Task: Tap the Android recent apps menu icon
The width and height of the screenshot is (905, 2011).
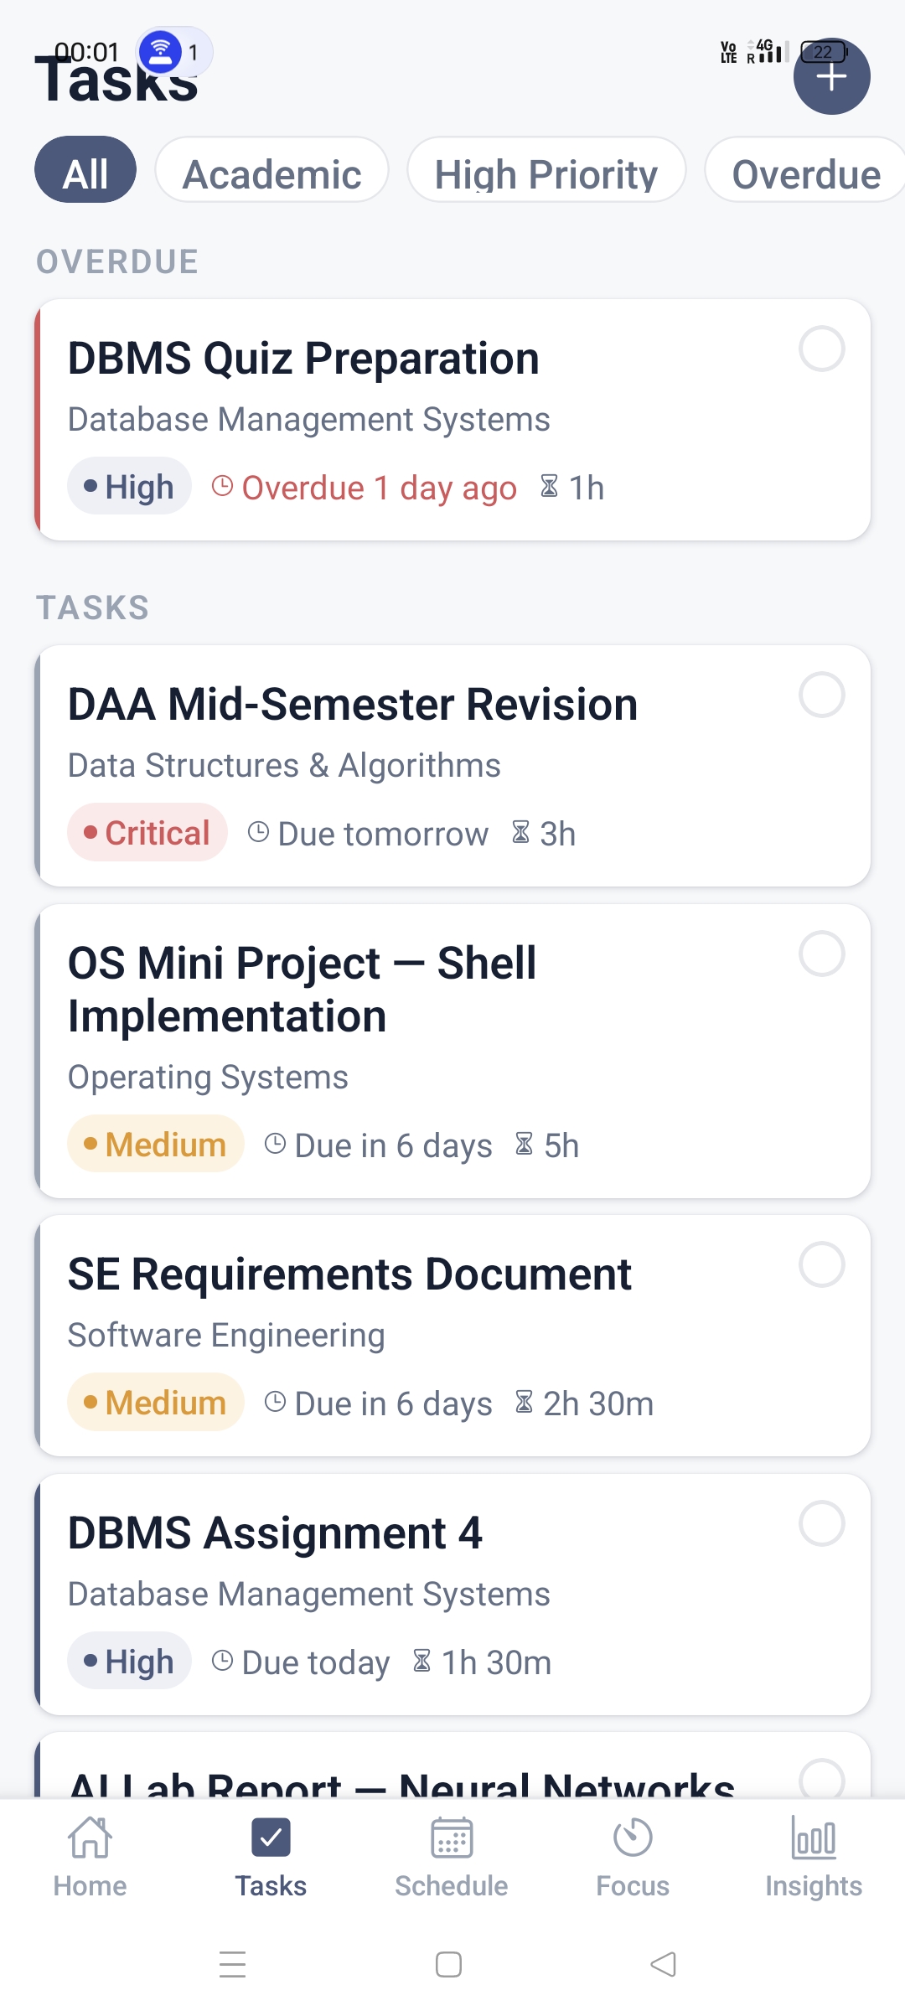Action: point(232,1964)
